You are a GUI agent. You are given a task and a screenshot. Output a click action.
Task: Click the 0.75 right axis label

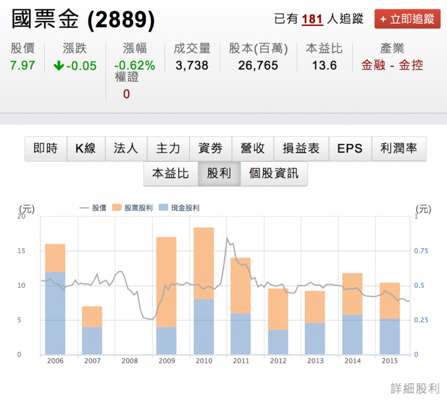[421, 251]
